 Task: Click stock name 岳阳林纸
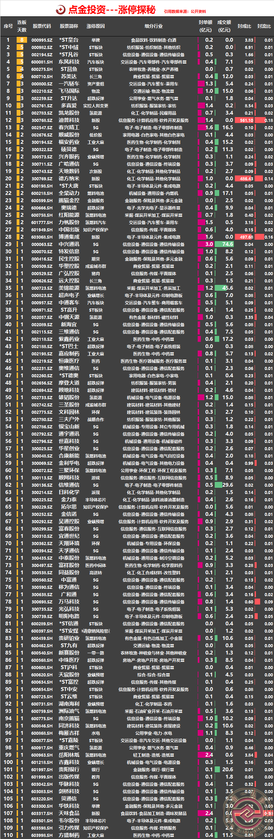69,755
